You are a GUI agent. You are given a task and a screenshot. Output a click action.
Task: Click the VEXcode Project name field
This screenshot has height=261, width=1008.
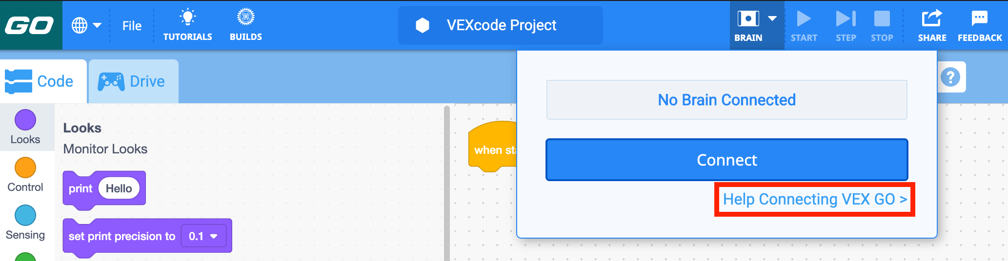[501, 25]
